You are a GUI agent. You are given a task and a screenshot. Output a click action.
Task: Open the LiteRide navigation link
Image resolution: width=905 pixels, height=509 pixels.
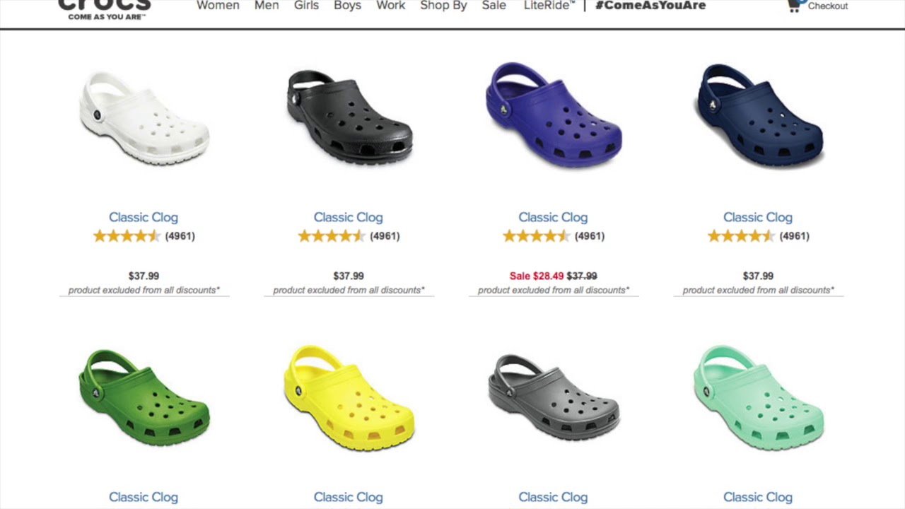(x=549, y=6)
